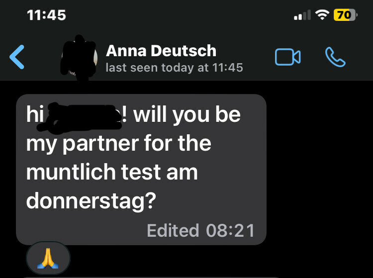
Task: Open Anna Deutsch contact info
Action: (x=161, y=51)
